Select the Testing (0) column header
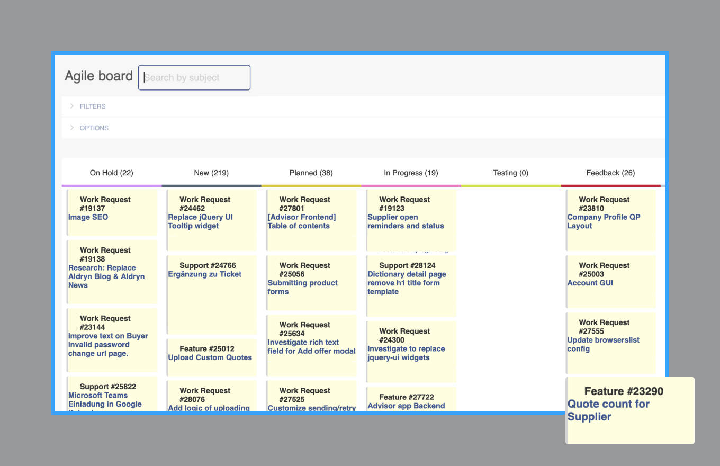The width and height of the screenshot is (720, 466). pyautogui.click(x=510, y=173)
